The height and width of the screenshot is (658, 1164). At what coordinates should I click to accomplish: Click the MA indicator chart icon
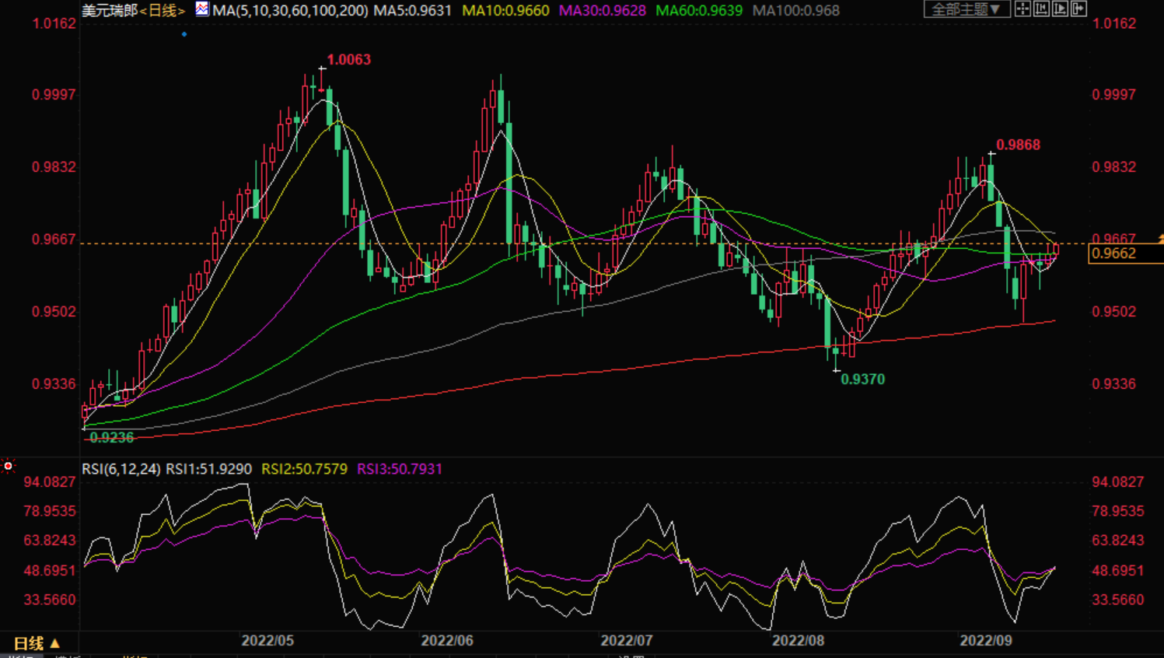click(201, 9)
